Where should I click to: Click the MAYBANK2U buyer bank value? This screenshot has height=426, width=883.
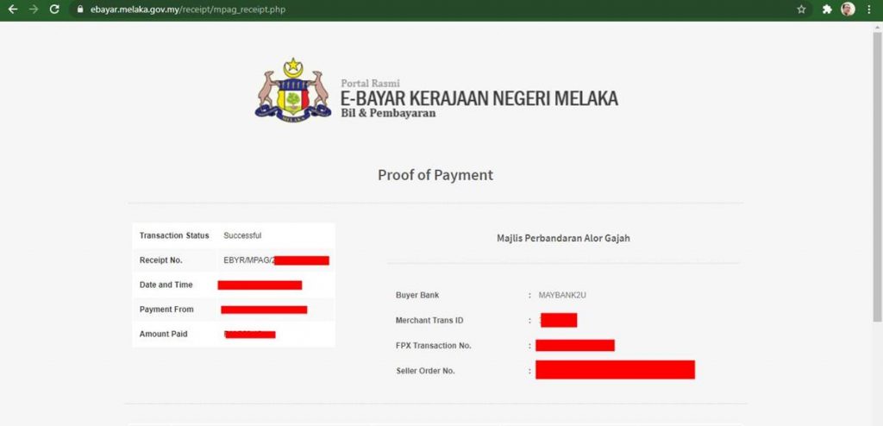click(x=562, y=295)
